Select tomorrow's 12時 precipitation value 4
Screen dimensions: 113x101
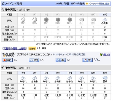(70, 92)
